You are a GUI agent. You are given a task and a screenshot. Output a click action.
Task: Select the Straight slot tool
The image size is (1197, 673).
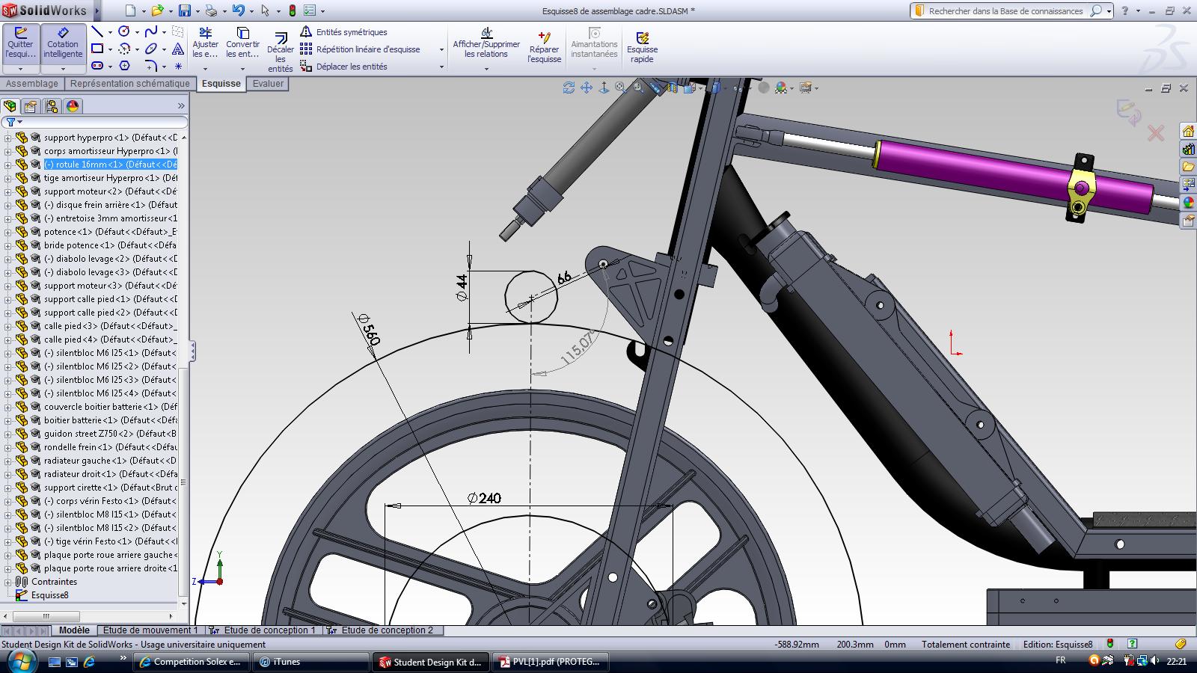click(97, 66)
